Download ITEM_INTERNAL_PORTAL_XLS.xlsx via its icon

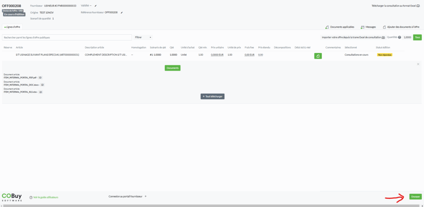click(x=41, y=92)
